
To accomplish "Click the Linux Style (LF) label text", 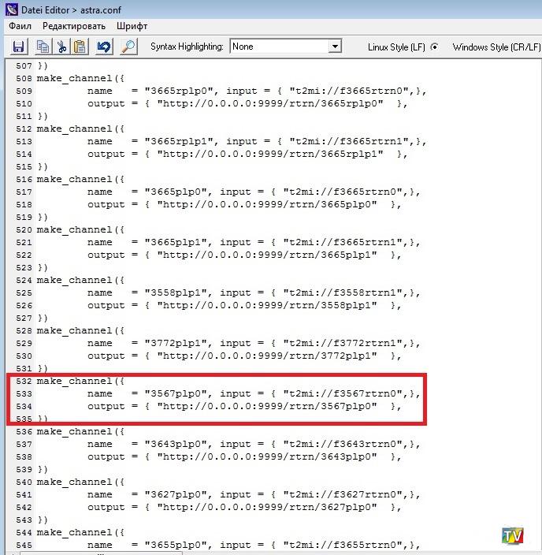I will [x=396, y=47].
